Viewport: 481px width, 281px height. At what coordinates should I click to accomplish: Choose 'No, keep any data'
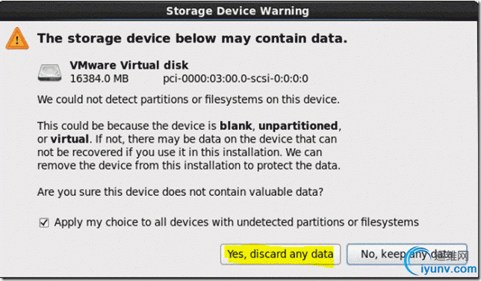tap(407, 254)
